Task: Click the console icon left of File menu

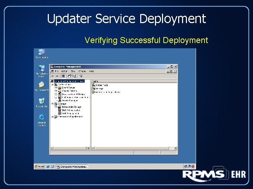Action: pos(52,71)
